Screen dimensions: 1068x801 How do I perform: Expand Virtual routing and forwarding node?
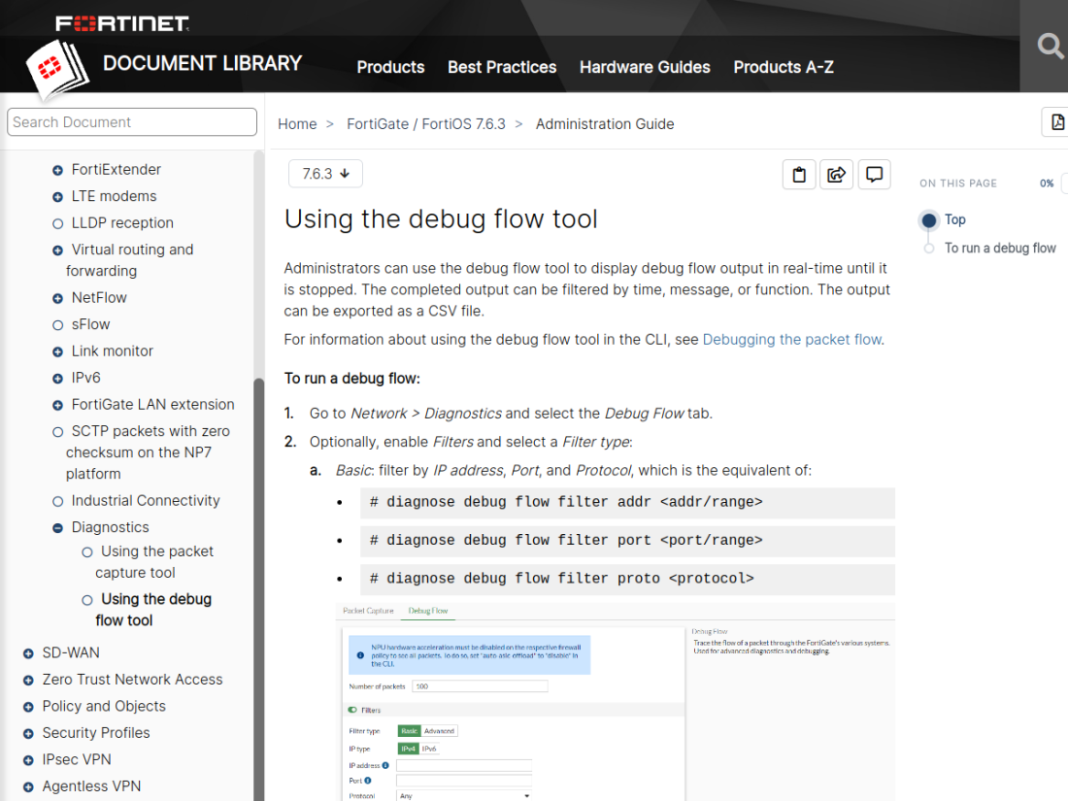click(x=58, y=250)
